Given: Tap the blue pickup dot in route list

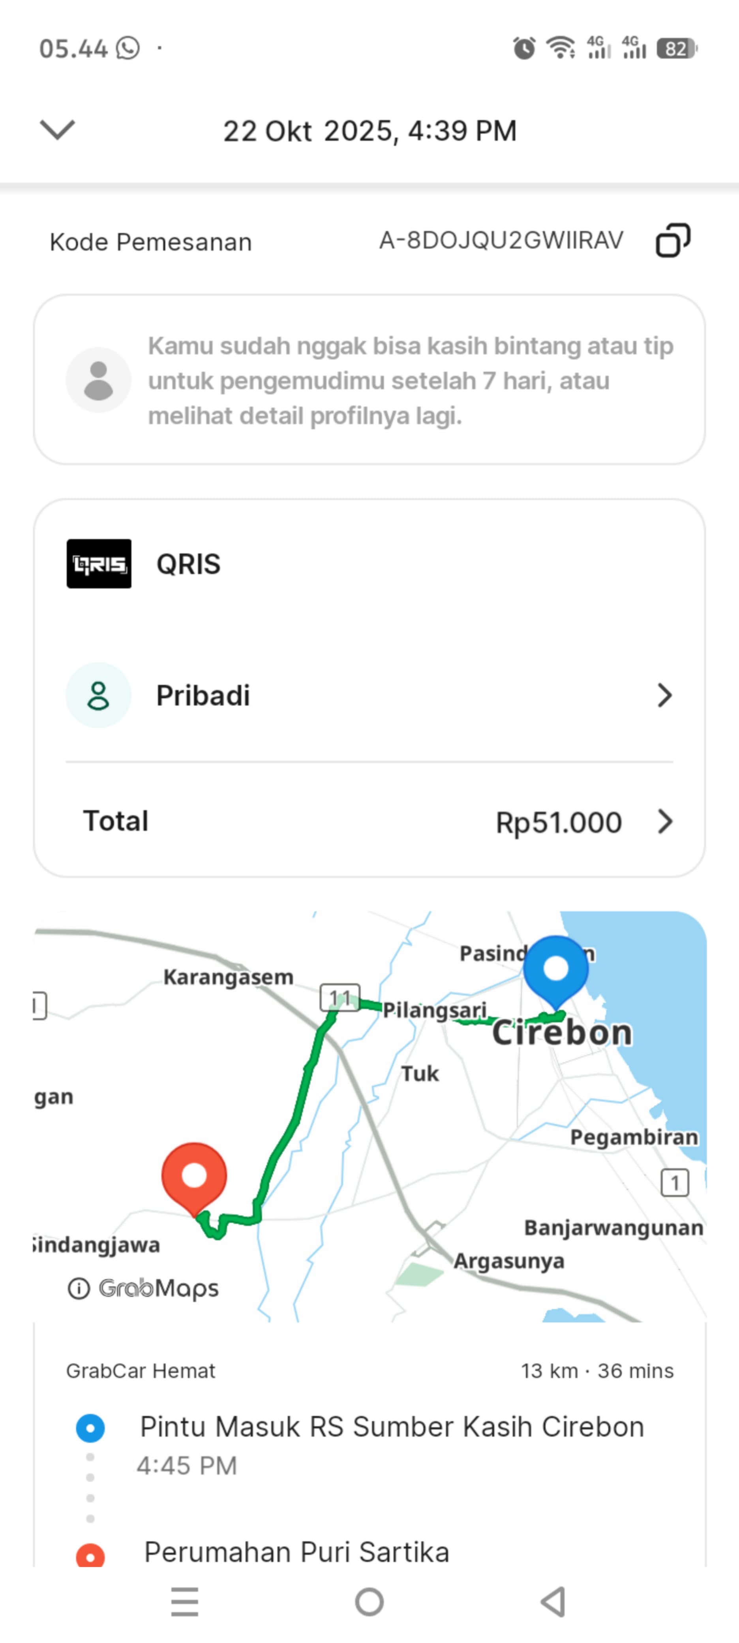Looking at the screenshot, I should tap(90, 1427).
